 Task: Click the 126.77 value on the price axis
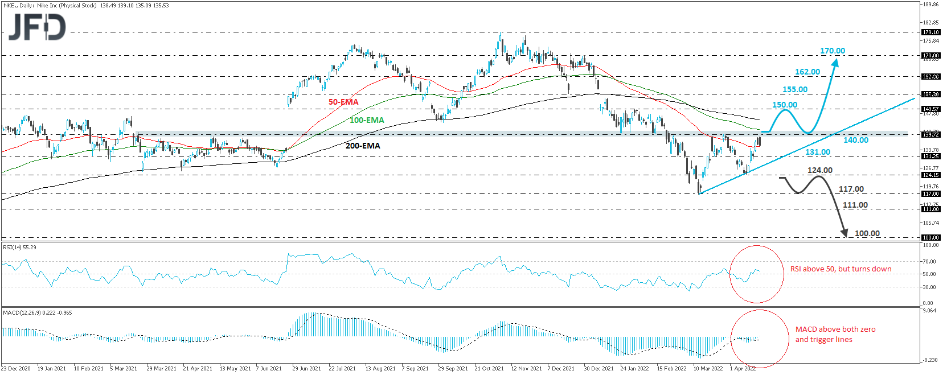tap(931, 168)
